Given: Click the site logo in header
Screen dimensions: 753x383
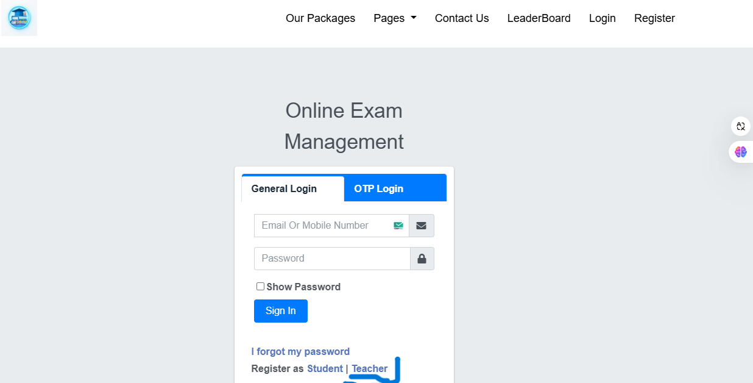Looking at the screenshot, I should click(x=19, y=18).
